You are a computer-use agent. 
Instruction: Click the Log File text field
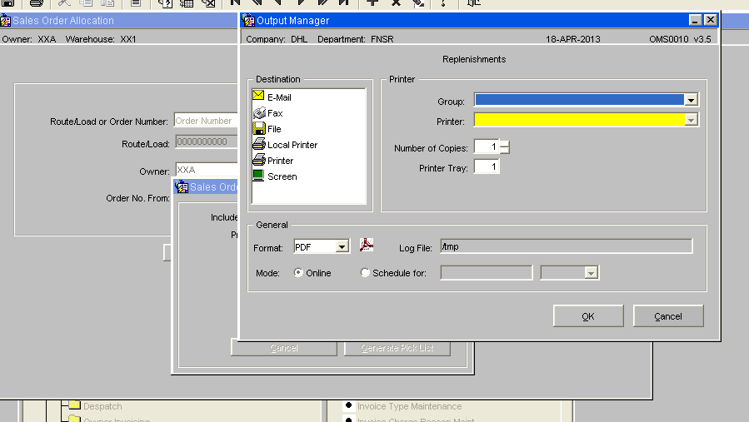tap(566, 246)
